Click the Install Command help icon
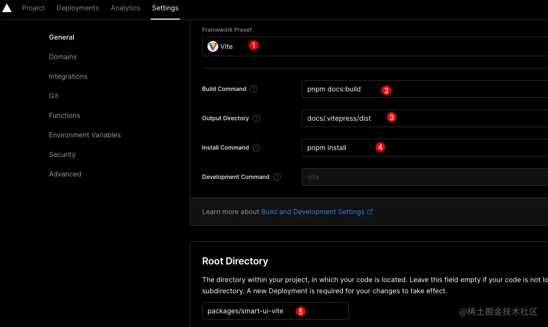548x327 pixels. point(256,148)
